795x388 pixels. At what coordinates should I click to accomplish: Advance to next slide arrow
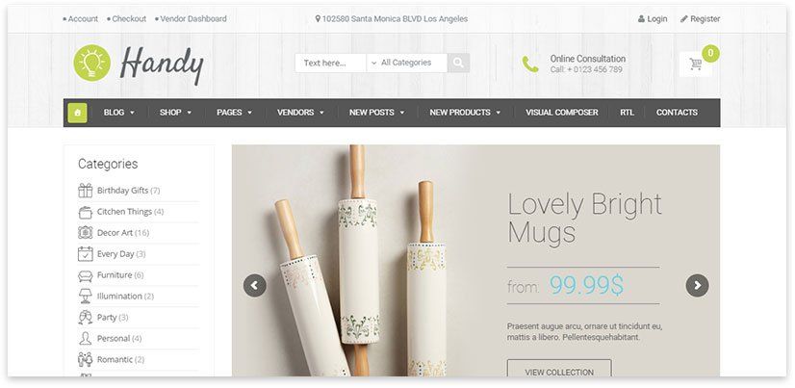[x=697, y=286]
